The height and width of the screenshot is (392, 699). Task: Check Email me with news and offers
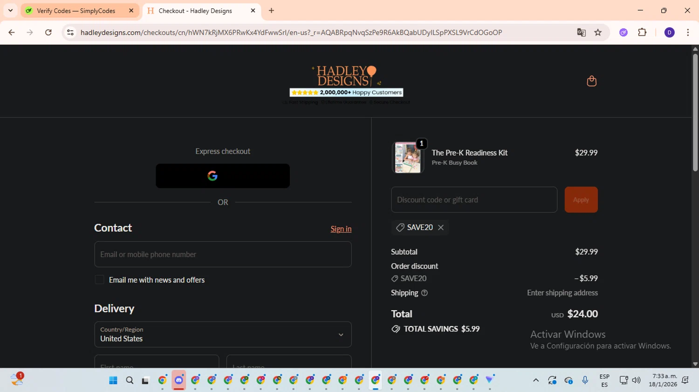(99, 280)
